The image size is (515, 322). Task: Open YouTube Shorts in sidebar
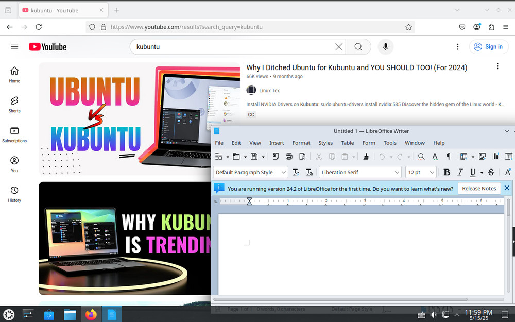pos(14,105)
